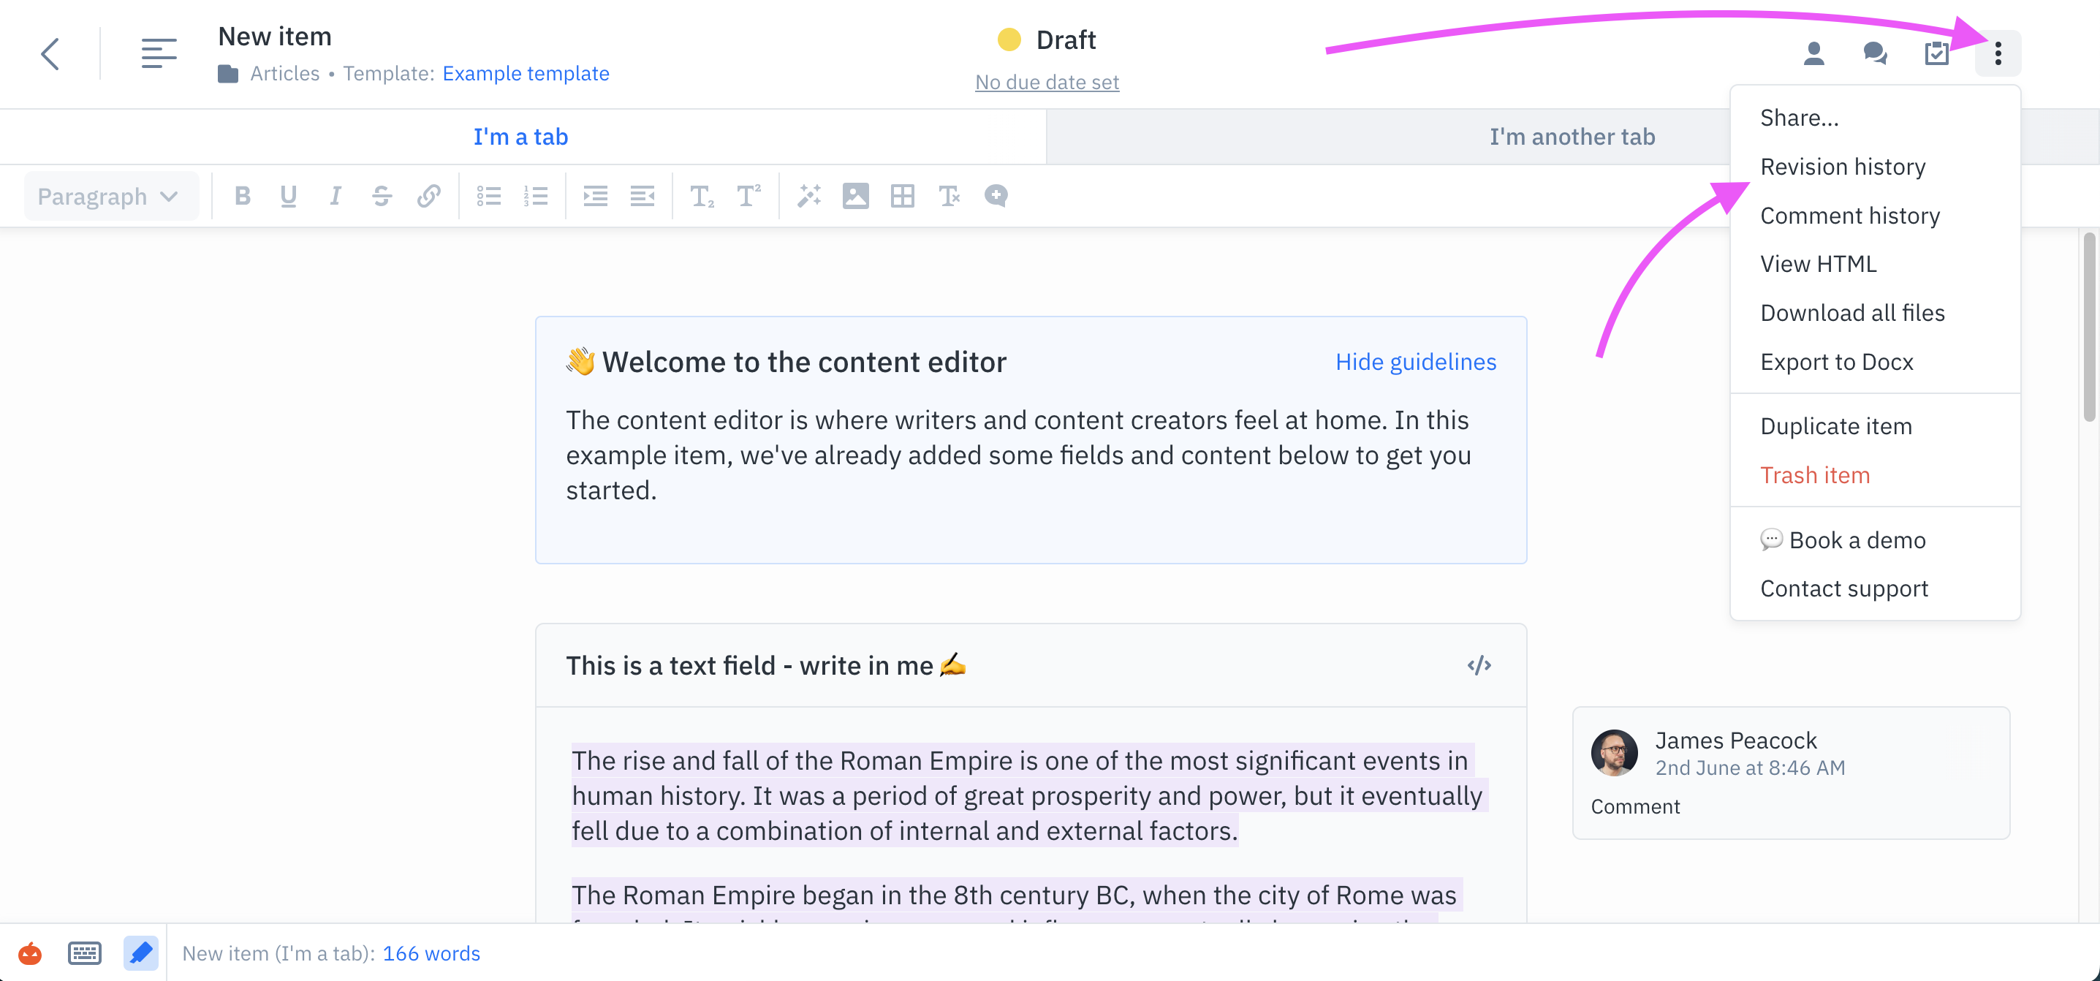Viewport: 2100px width, 981px height.
Task: Insert an image into the content
Action: click(x=856, y=196)
